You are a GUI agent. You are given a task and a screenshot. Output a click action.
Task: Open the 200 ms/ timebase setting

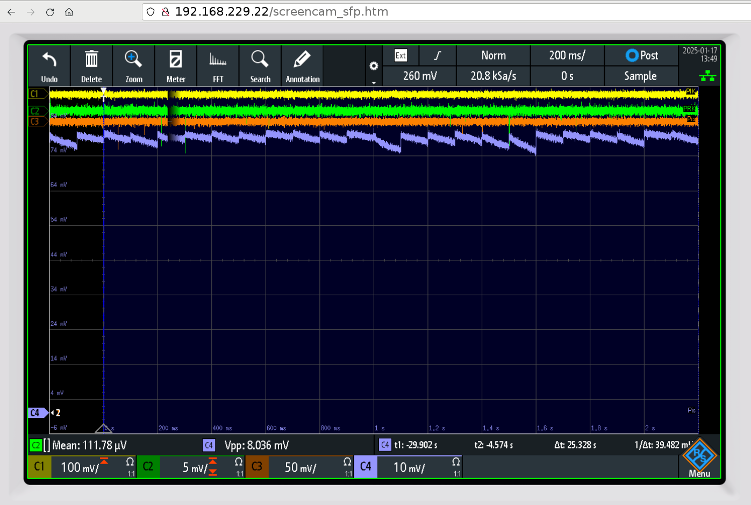567,55
